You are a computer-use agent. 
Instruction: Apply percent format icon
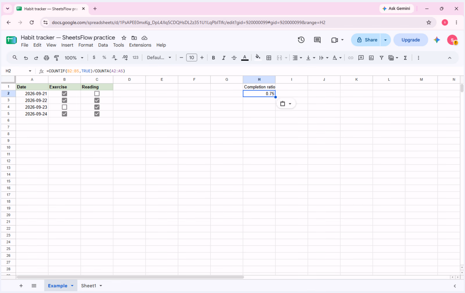tap(104, 58)
